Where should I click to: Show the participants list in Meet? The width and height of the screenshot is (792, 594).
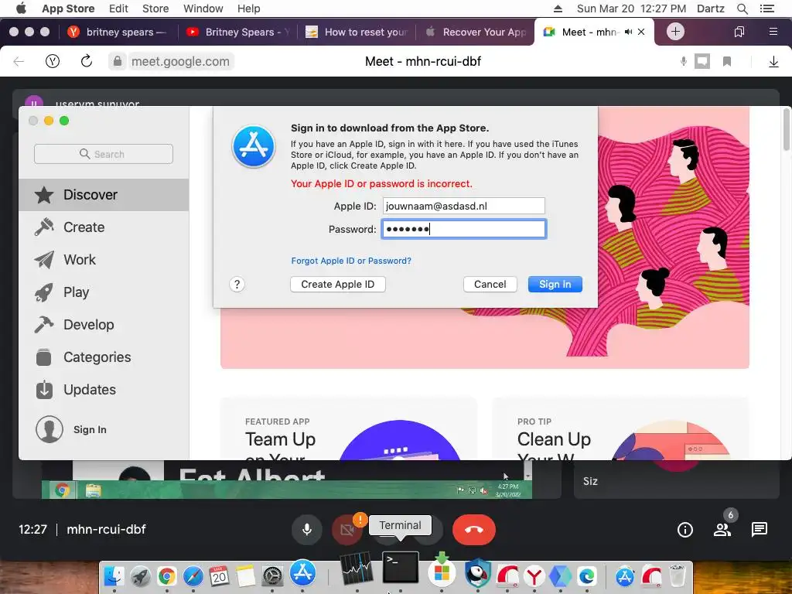[x=722, y=529]
